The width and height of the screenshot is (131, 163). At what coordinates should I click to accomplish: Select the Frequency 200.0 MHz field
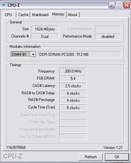point(73,71)
